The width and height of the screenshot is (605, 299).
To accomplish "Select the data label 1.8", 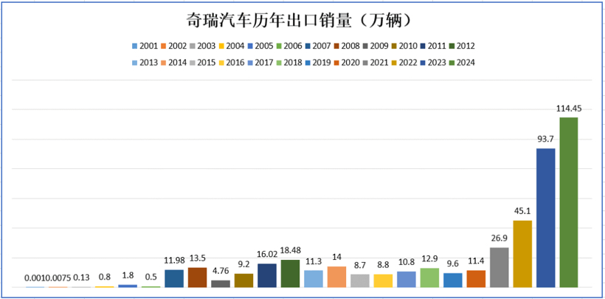I will click(128, 276).
